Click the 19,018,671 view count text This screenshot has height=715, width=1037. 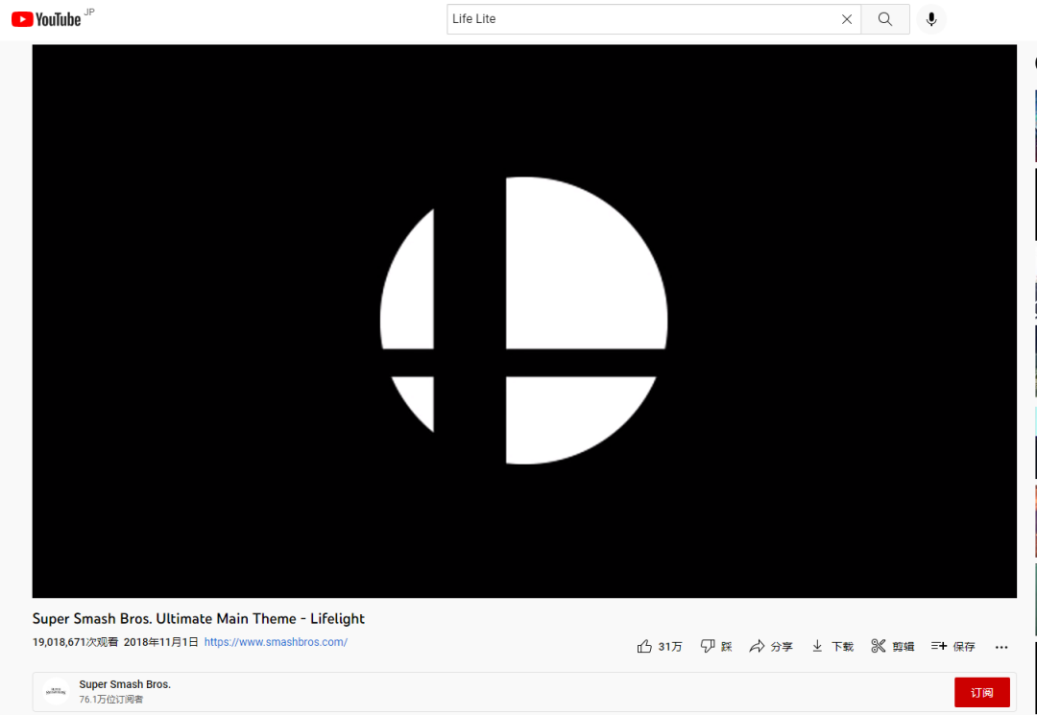click(x=76, y=642)
